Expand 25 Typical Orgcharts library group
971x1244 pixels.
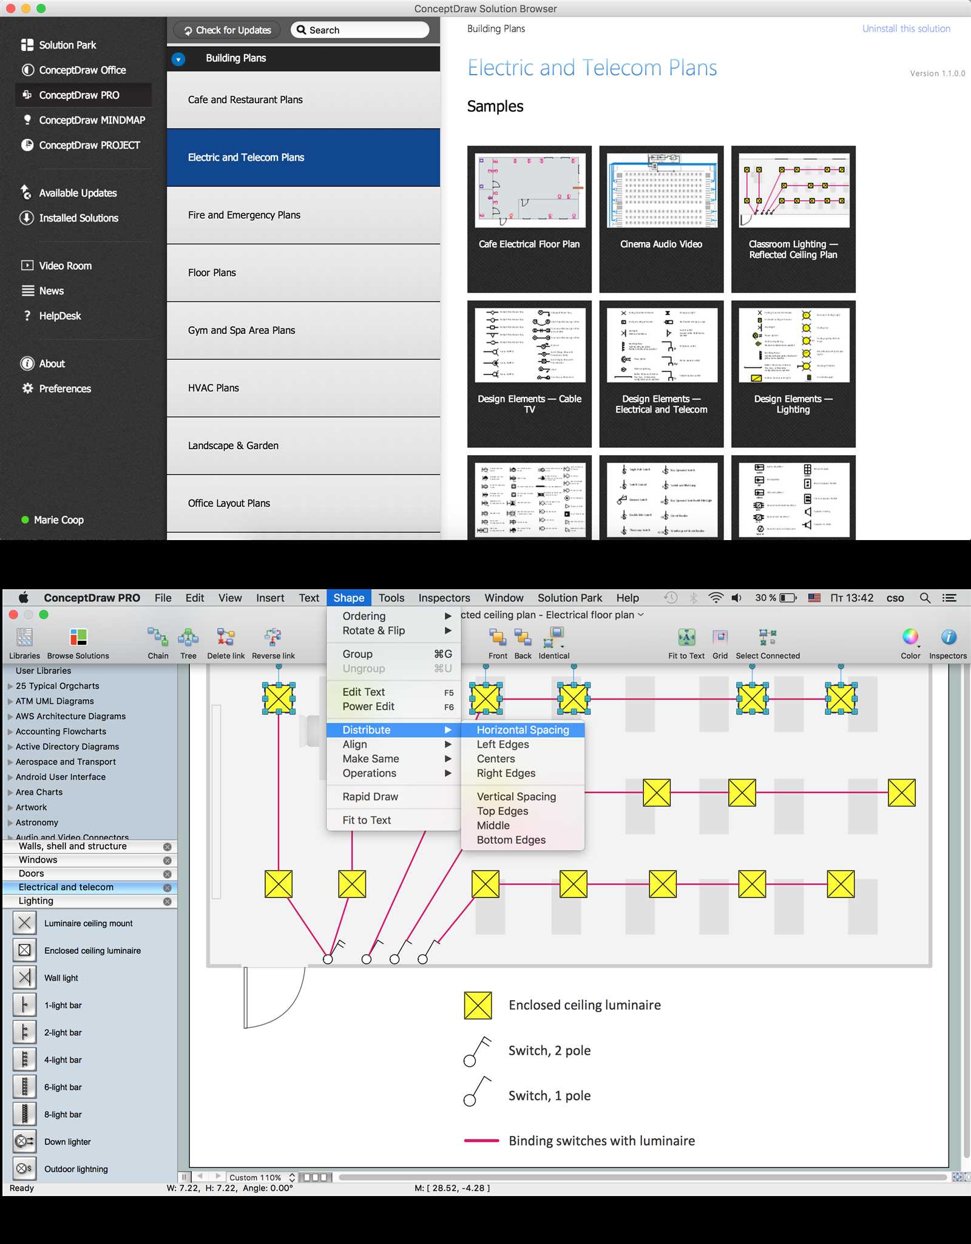10,686
